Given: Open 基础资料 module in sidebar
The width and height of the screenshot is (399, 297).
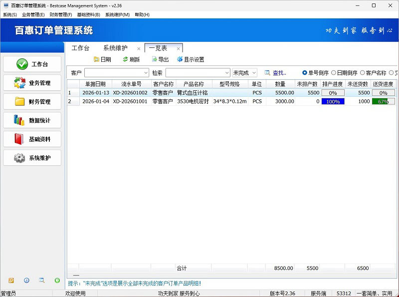Looking at the screenshot, I should tap(32, 139).
